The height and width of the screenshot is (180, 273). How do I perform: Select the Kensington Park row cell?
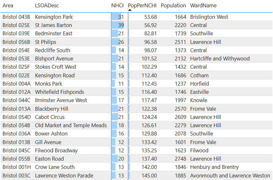click(54, 17)
